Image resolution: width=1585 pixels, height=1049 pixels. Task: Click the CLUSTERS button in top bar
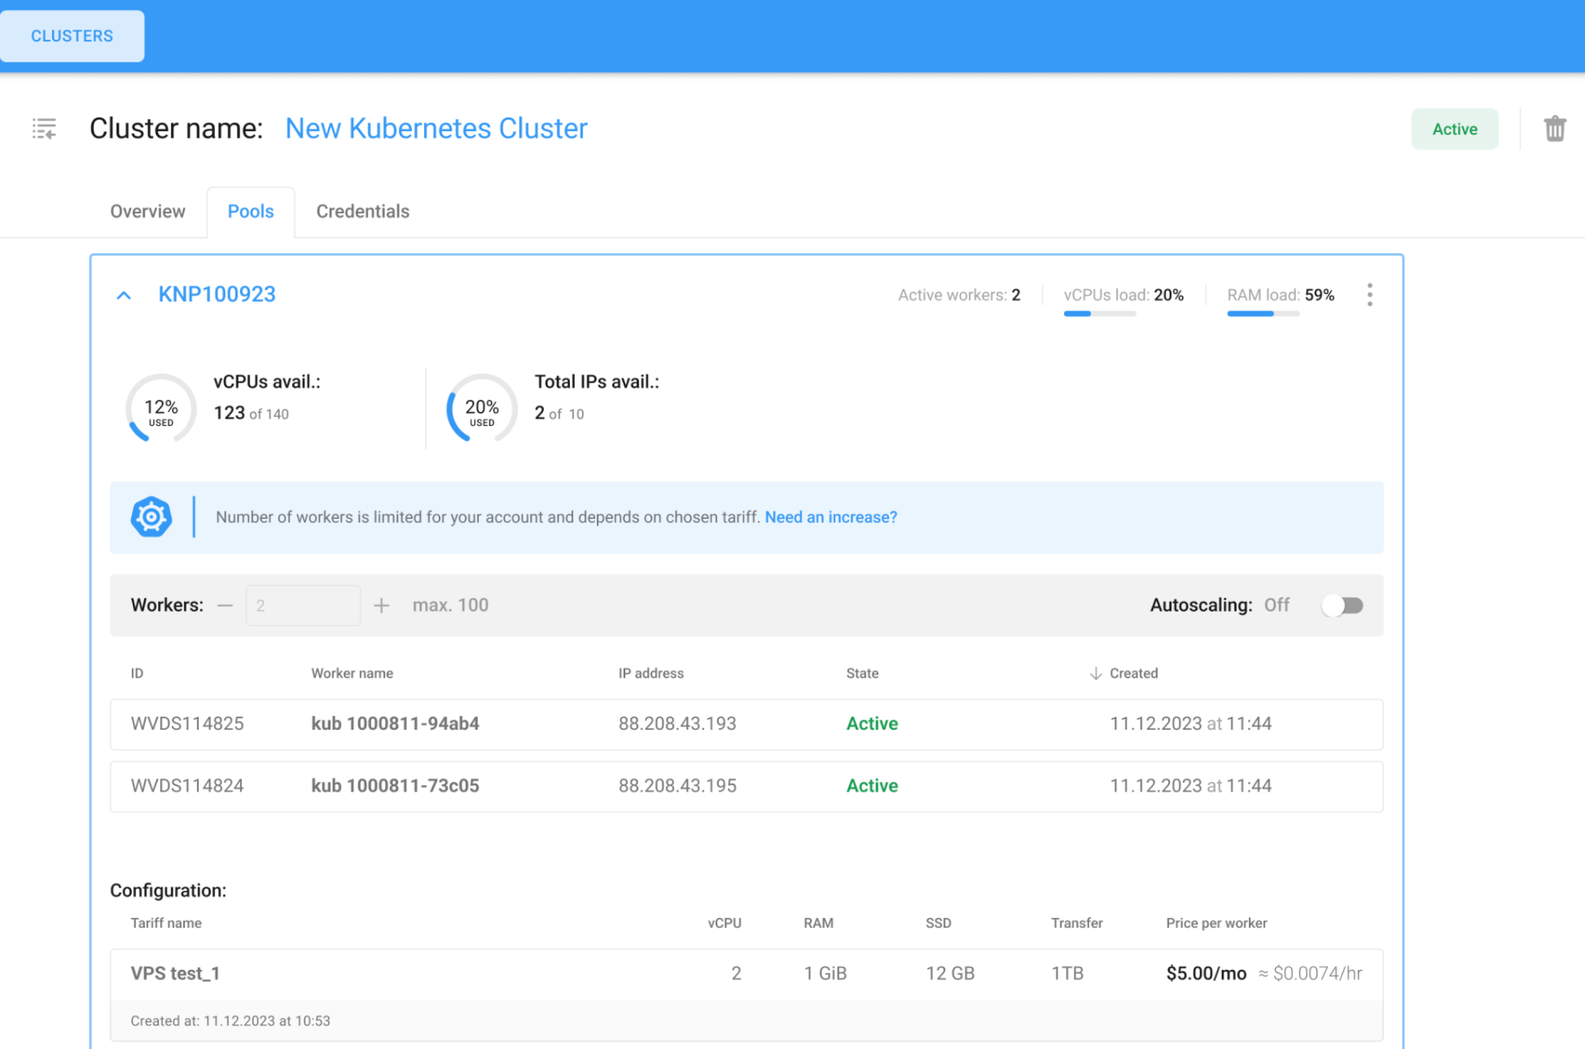pyautogui.click(x=72, y=36)
